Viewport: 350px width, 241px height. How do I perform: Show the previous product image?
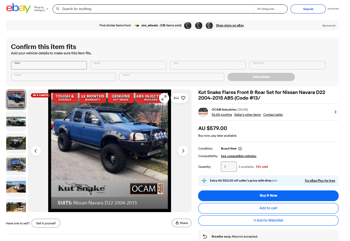[36, 151]
